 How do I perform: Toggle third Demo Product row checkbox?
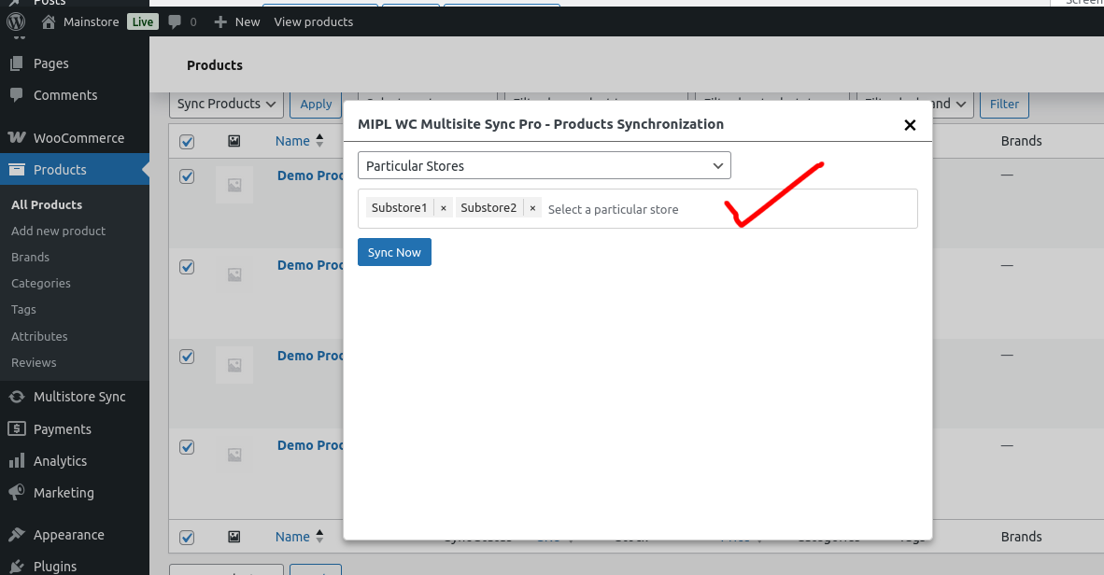coord(187,357)
